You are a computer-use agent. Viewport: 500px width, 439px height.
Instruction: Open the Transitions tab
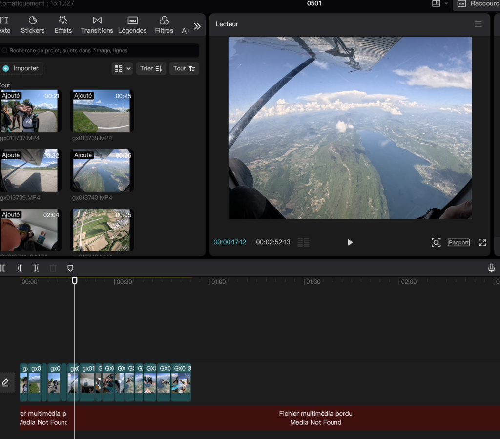(x=97, y=24)
